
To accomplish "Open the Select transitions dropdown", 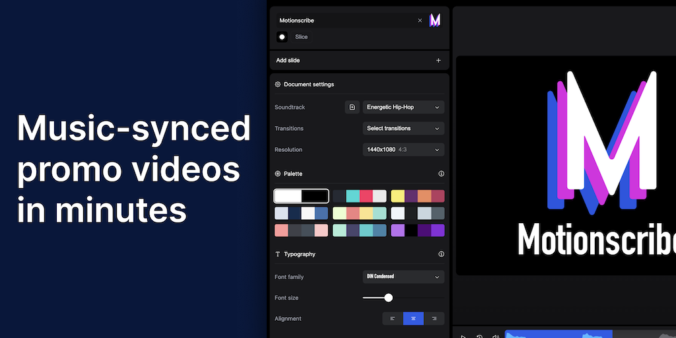I will (403, 128).
